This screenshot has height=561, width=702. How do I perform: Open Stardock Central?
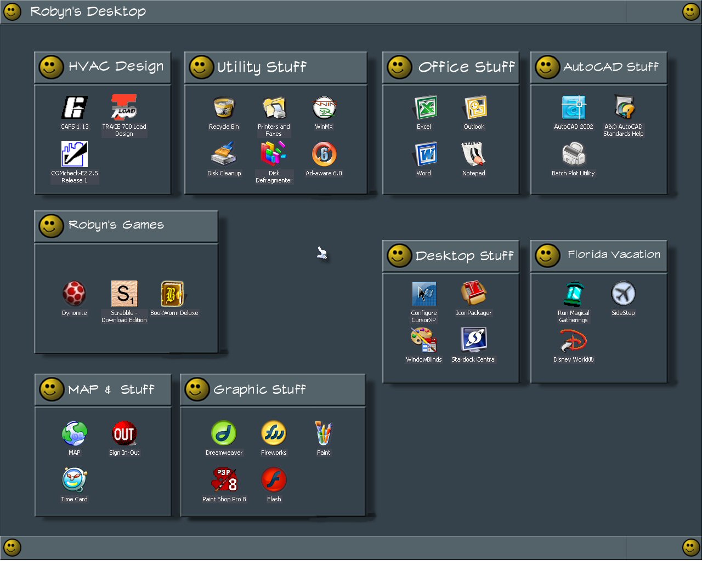point(474,340)
